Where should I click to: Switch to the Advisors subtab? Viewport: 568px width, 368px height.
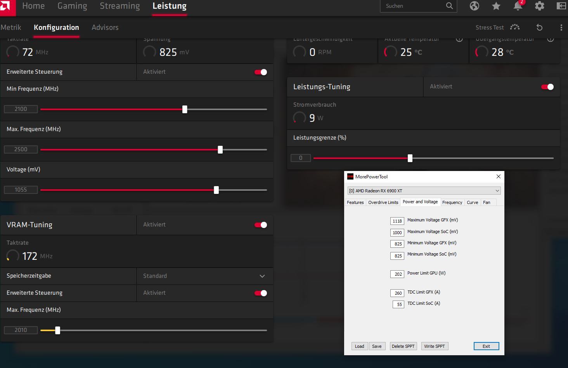pyautogui.click(x=105, y=28)
